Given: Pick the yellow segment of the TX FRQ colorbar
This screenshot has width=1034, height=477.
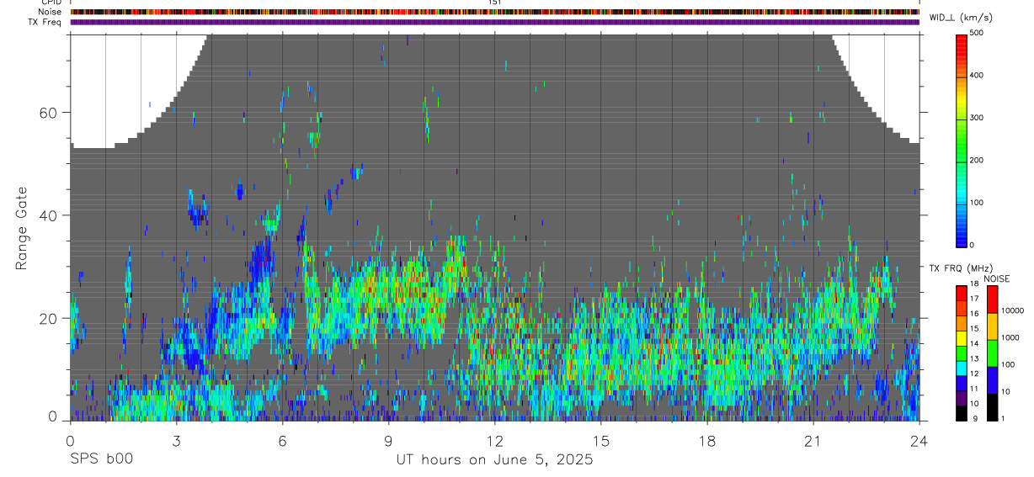Looking at the screenshot, I should pos(962,337).
